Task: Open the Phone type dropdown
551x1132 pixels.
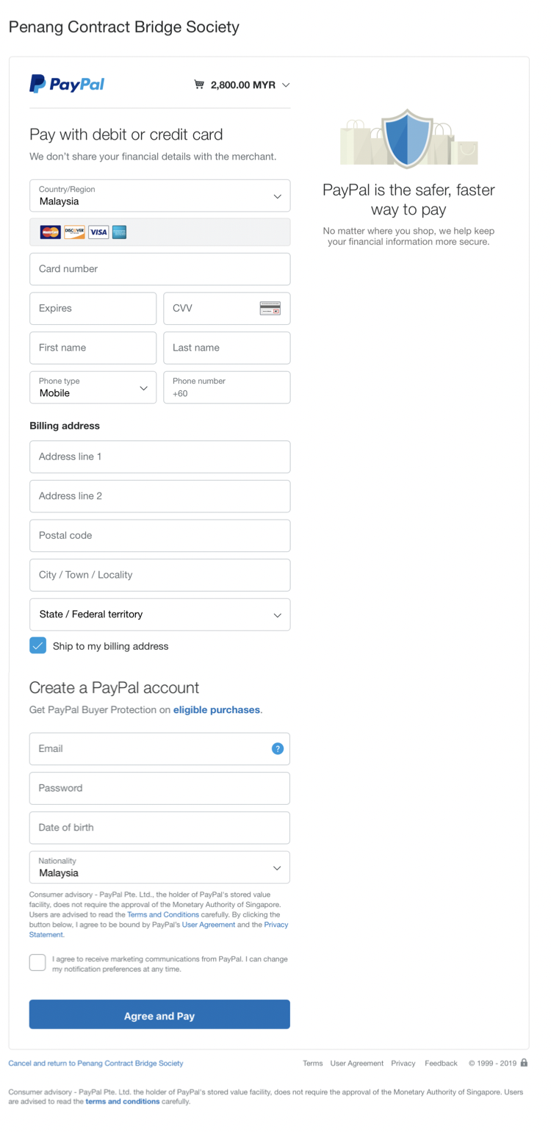Action: pos(93,387)
